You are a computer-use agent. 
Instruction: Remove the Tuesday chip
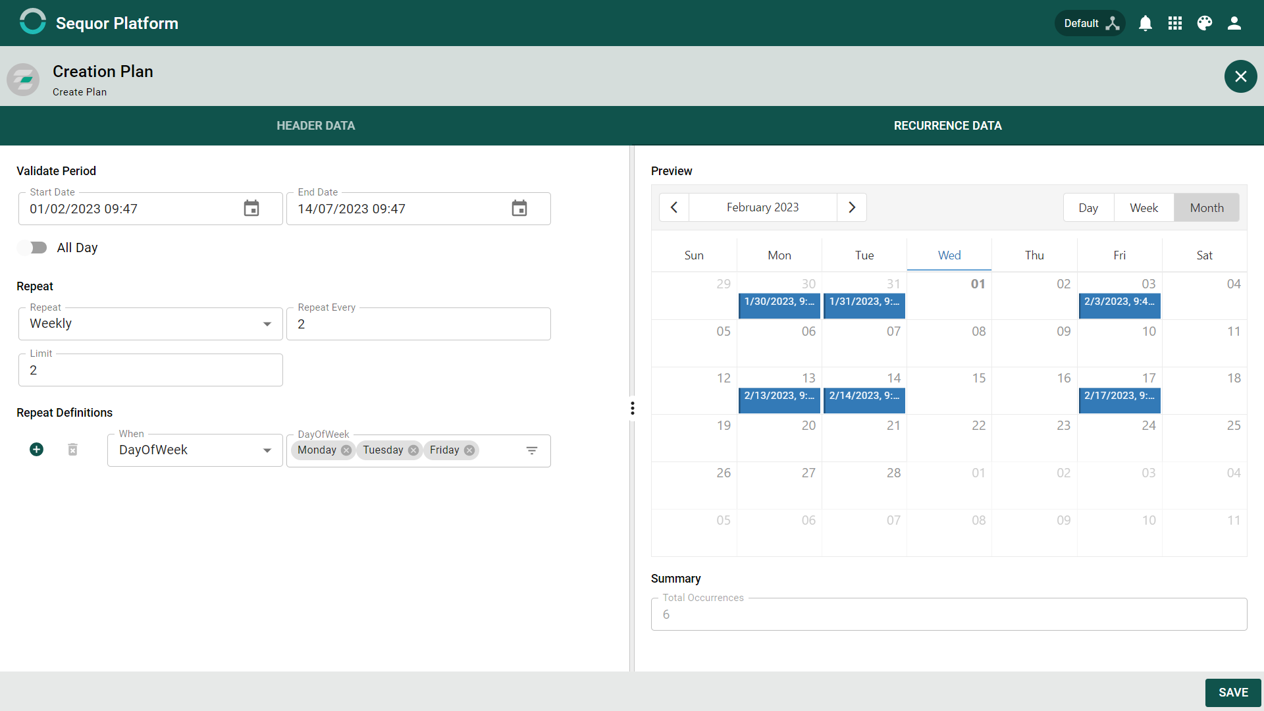pos(413,450)
